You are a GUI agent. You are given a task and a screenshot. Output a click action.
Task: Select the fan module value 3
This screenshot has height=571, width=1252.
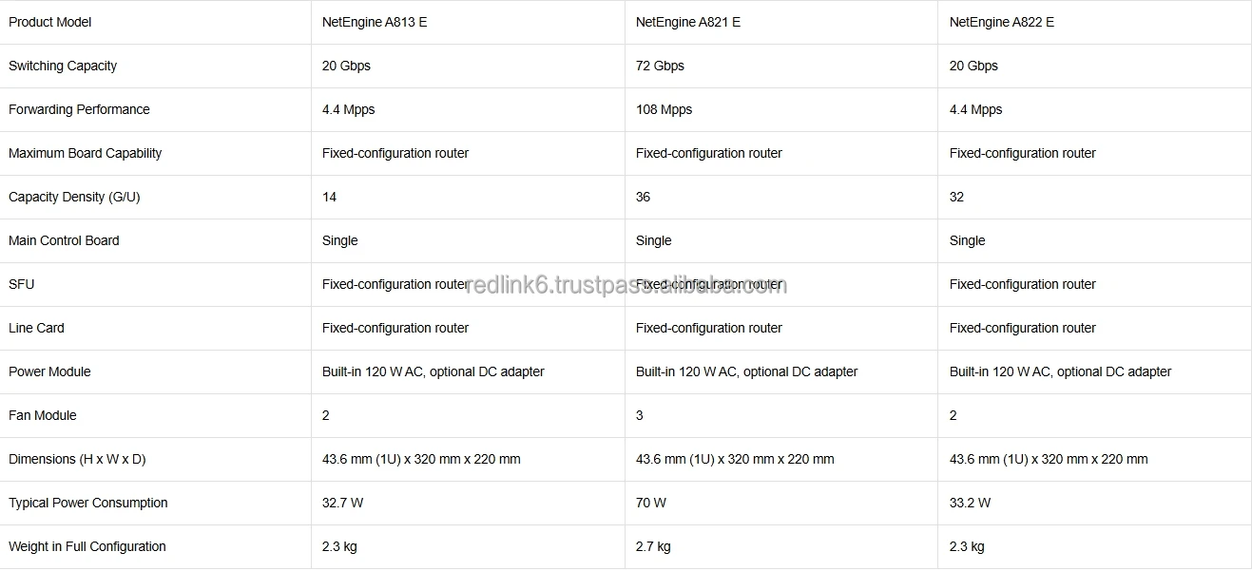click(x=640, y=415)
